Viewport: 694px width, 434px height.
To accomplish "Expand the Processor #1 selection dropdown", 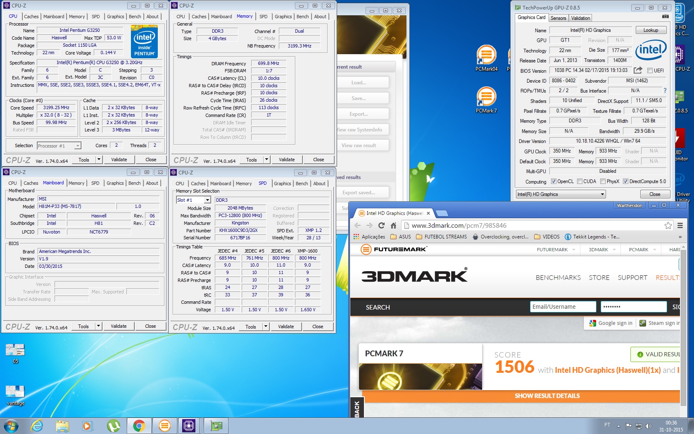I will 77,145.
